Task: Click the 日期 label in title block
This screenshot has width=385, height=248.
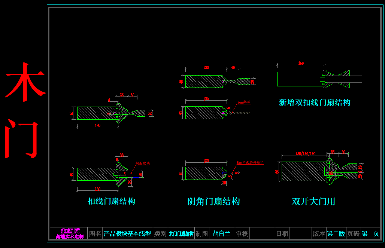Action: tap(282, 234)
